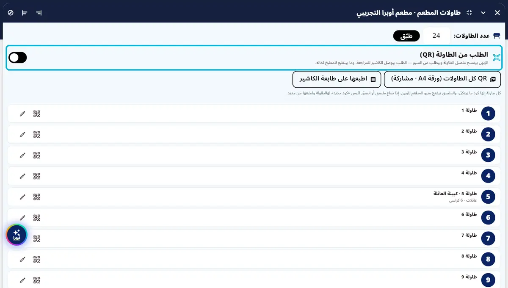The image size is (508, 288).
Task: Show the QR code for طاولة 9
Action: click(37, 280)
